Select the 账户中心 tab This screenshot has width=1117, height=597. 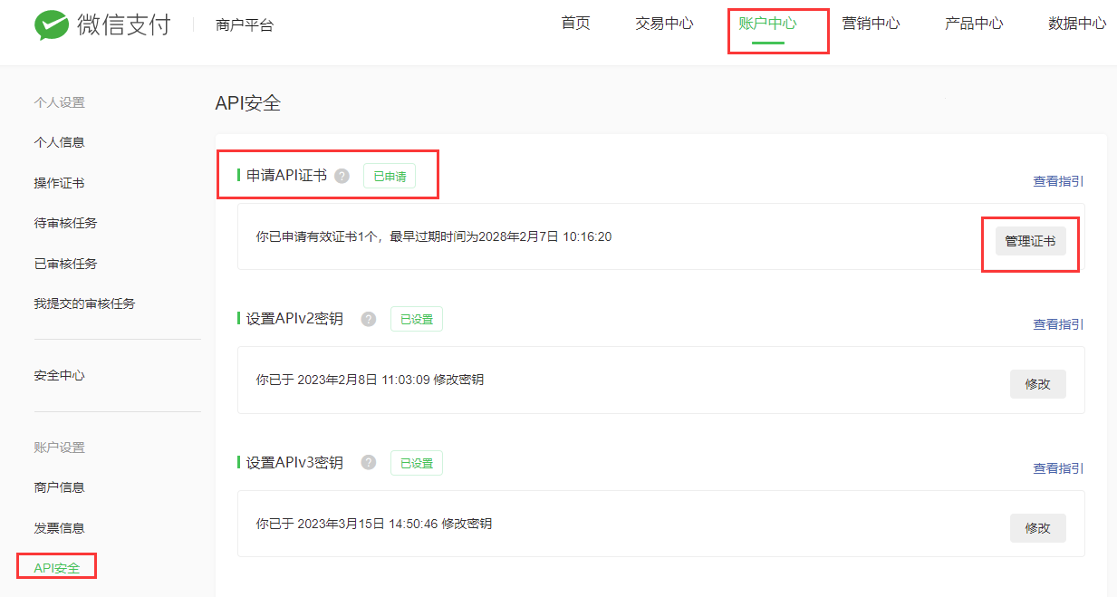coord(767,24)
